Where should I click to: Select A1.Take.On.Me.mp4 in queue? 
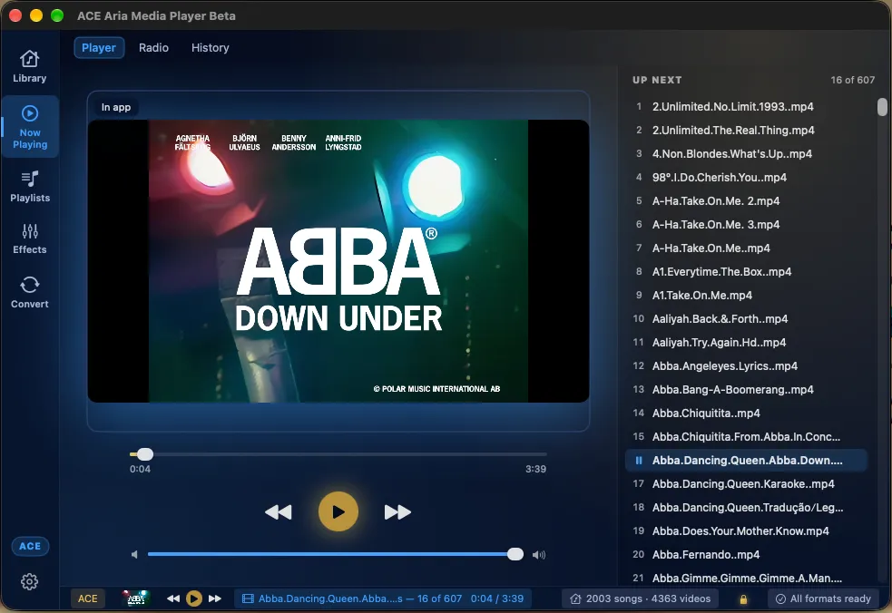746,295
